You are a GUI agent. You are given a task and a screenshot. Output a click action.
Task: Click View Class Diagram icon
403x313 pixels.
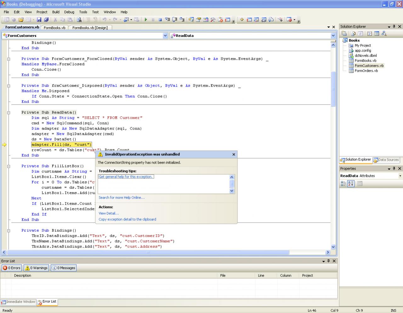pos(384,33)
